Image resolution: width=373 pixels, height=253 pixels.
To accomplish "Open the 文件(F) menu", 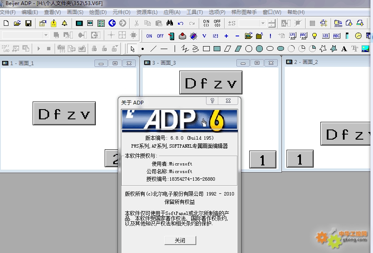I will [8, 12].
